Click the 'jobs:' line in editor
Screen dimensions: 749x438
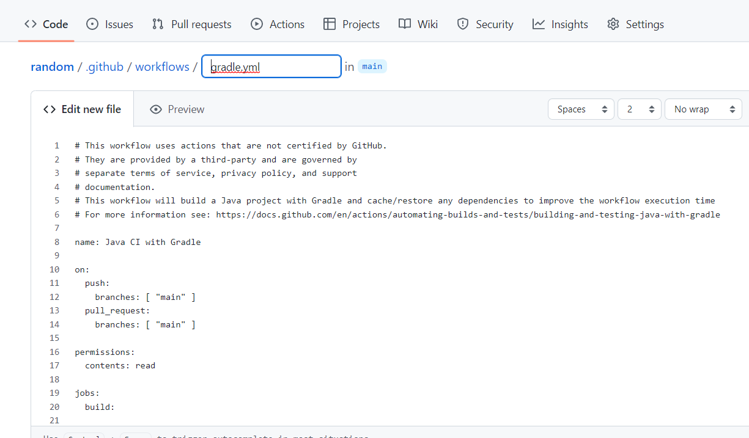87,393
